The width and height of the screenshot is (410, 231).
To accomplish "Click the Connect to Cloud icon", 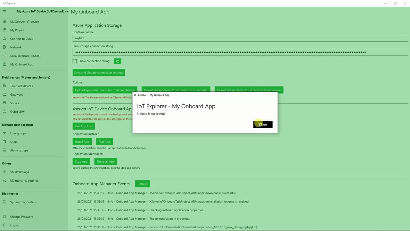I will [4, 38].
